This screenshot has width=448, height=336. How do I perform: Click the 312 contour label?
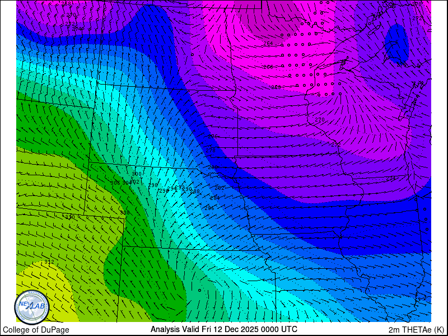click(x=49, y=262)
